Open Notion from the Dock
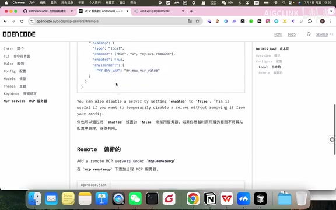The height and width of the screenshot is (210, 336). click(x=210, y=198)
